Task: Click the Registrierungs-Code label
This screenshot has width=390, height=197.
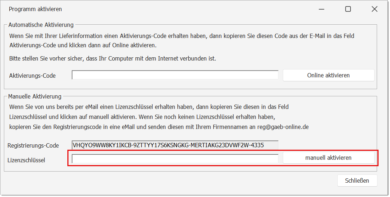Action: [33, 145]
